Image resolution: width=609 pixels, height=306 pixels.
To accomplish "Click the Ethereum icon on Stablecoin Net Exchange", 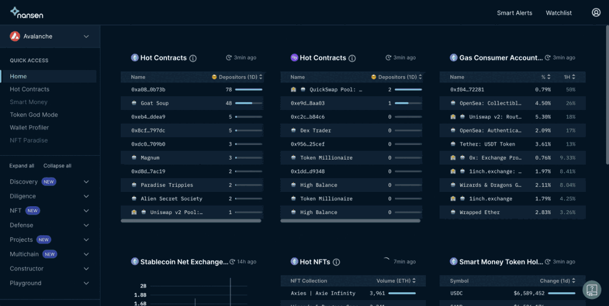I will pyautogui.click(x=135, y=261).
